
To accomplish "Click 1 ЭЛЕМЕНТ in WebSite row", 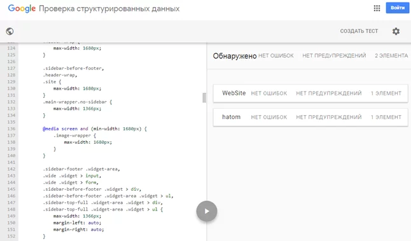I will (386, 93).
